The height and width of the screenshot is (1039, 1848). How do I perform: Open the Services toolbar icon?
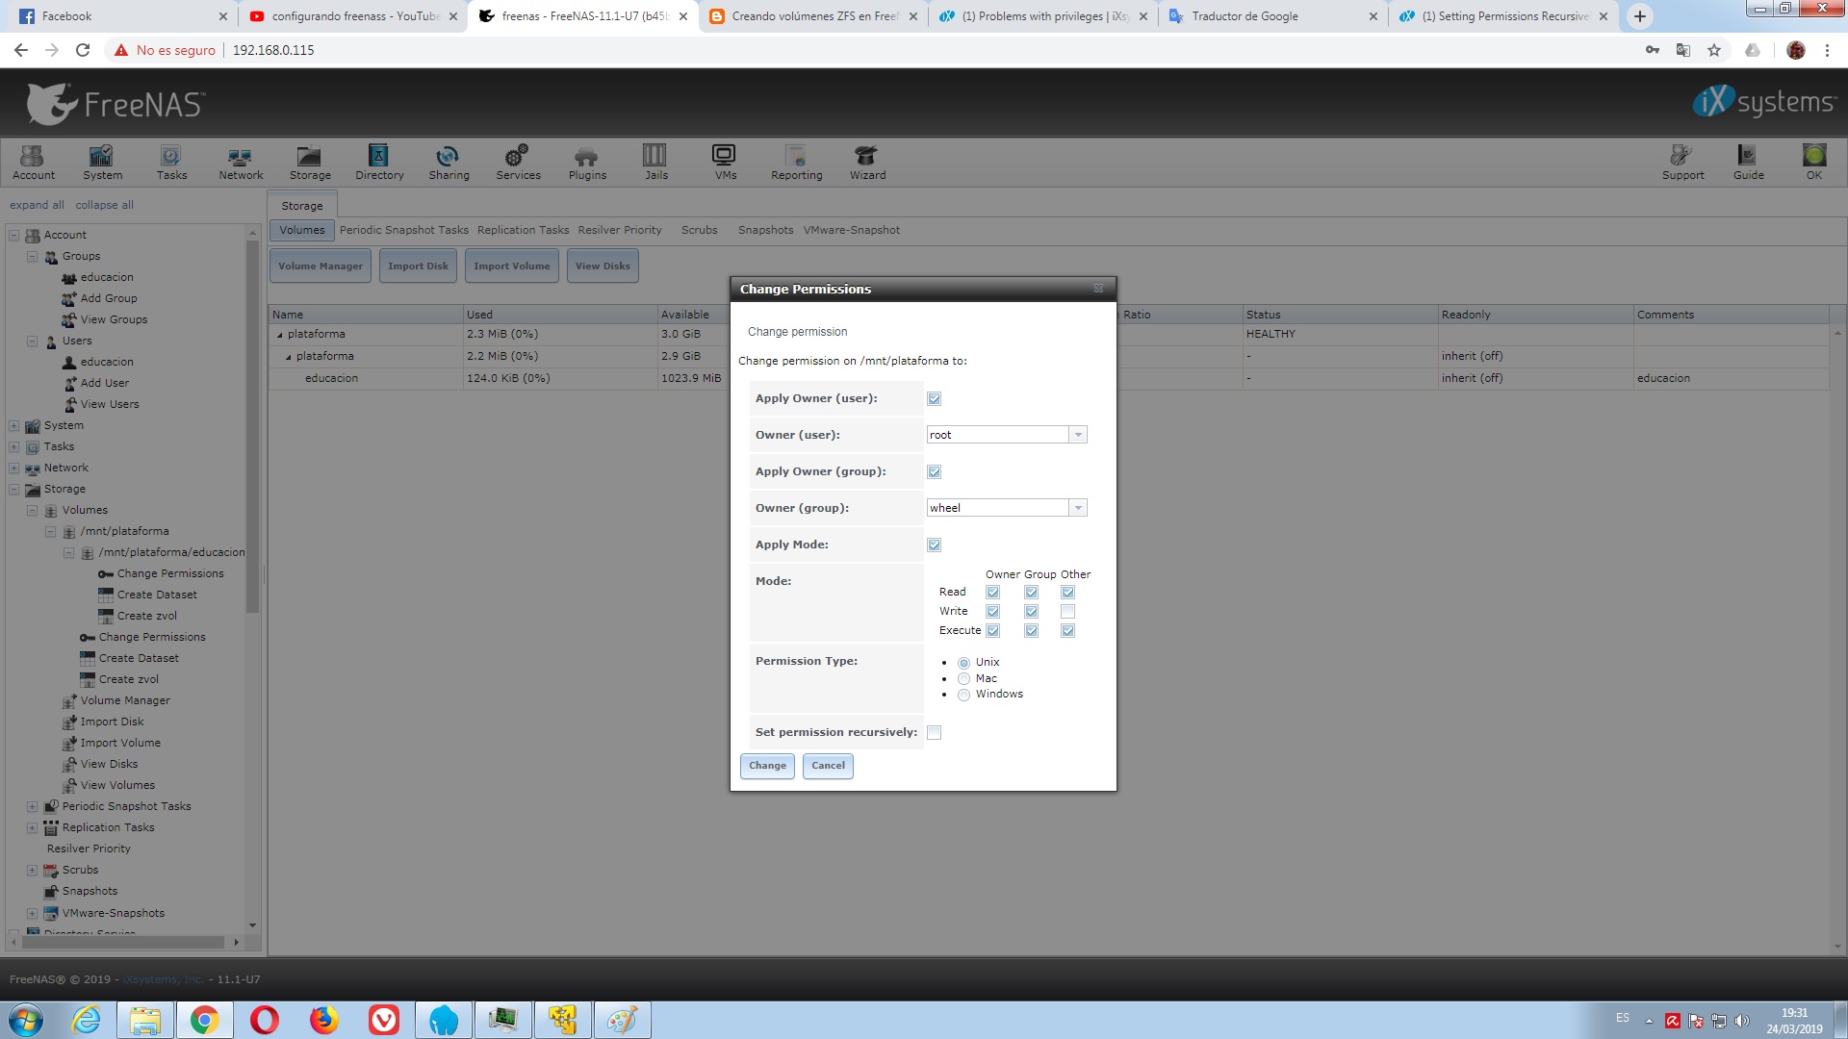pos(518,162)
